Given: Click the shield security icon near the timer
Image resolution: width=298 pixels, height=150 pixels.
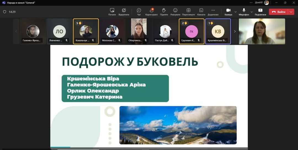Looking at the screenshot, I should [x=5, y=12].
